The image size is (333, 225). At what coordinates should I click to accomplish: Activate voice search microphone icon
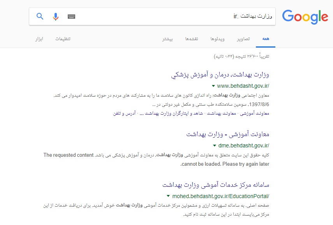[x=56, y=16]
